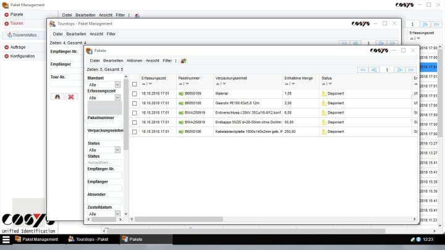Open Windows start menu on taskbar
The image size is (445, 250).
coord(6,240)
